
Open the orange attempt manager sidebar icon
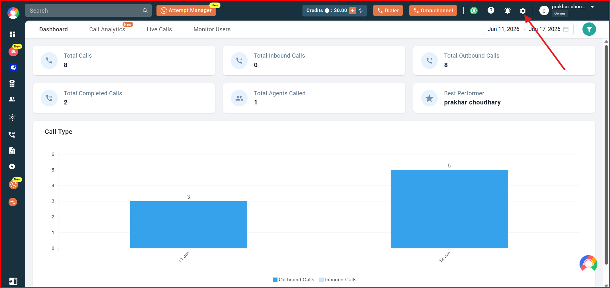(x=13, y=185)
